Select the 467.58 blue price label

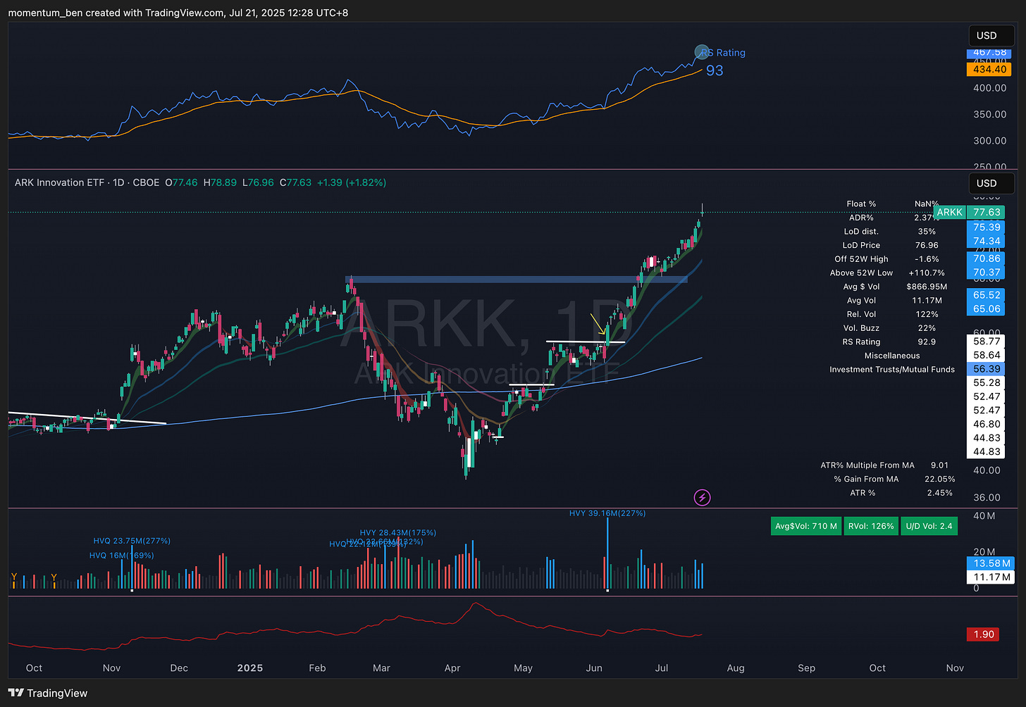tap(990, 53)
